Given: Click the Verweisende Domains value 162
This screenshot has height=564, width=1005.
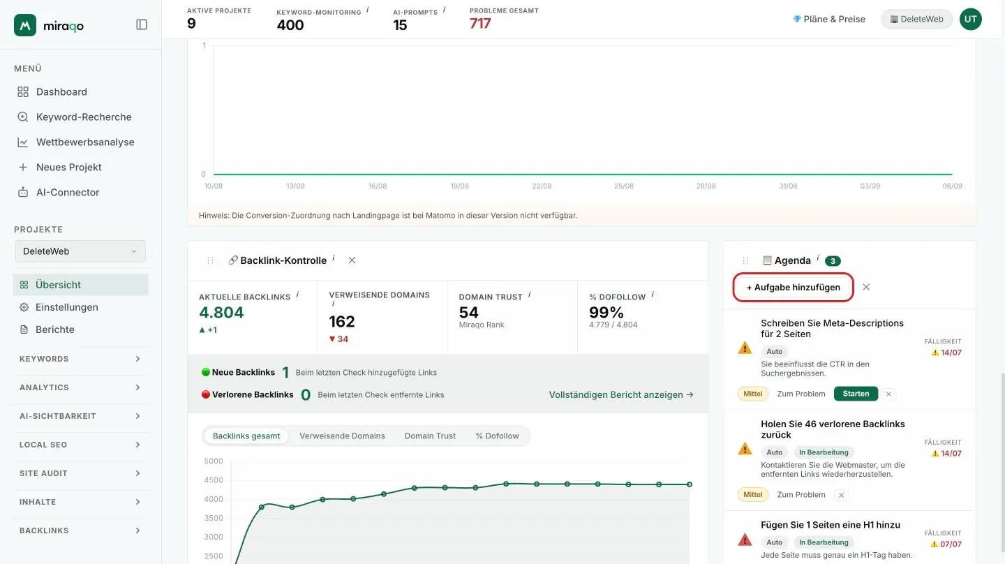Looking at the screenshot, I should click(x=342, y=322).
